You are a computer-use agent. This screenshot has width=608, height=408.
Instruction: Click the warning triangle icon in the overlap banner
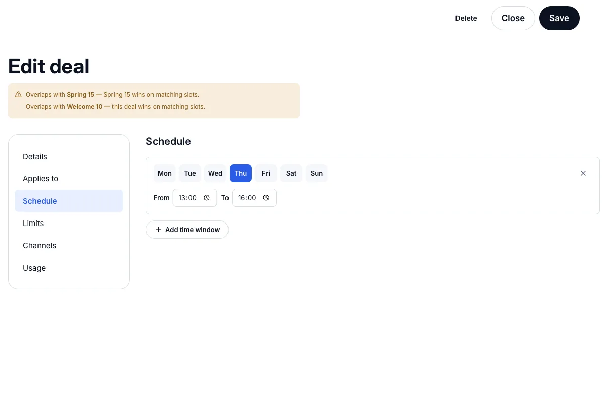coord(18,94)
